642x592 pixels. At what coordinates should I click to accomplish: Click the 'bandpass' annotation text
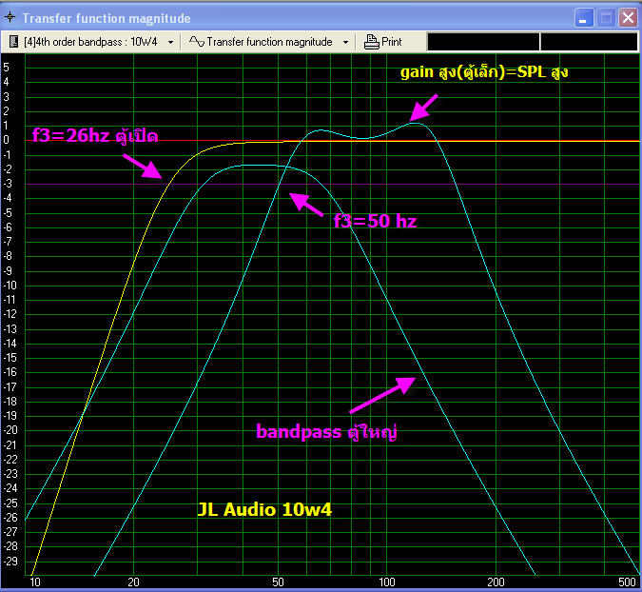(x=299, y=432)
